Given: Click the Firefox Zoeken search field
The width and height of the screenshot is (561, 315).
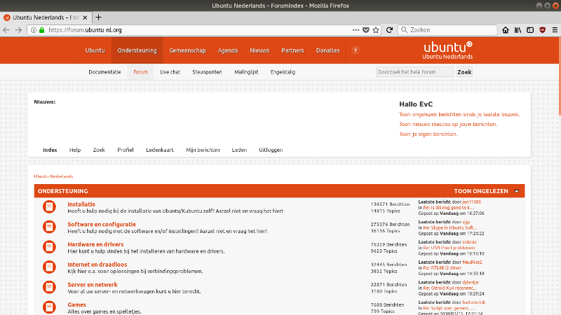Looking at the screenshot, I should point(447,30).
